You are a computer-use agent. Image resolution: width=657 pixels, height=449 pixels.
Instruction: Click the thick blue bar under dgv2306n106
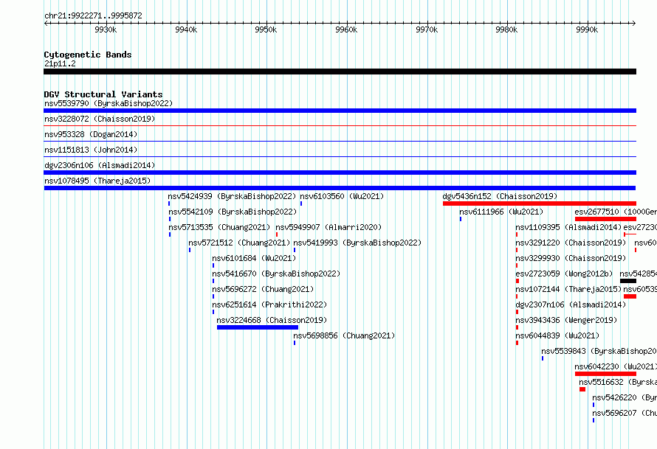(340, 173)
